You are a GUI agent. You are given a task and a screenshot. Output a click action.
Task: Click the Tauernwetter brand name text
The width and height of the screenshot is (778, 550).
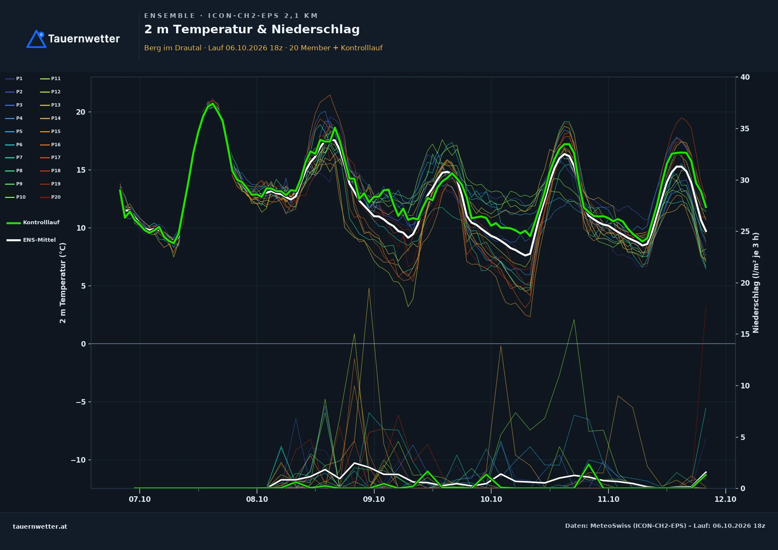84,39
